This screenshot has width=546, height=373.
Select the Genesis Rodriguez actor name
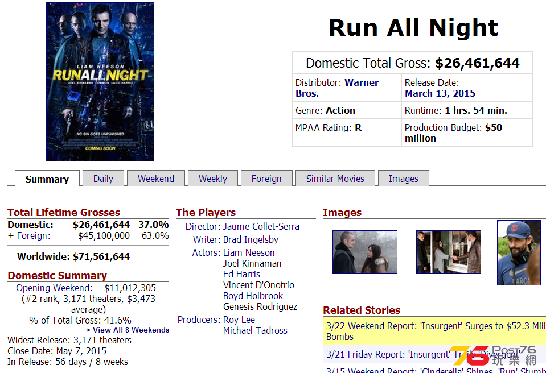click(260, 306)
